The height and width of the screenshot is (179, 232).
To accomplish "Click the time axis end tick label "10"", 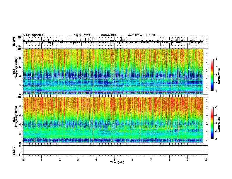I will (x=206, y=160).
